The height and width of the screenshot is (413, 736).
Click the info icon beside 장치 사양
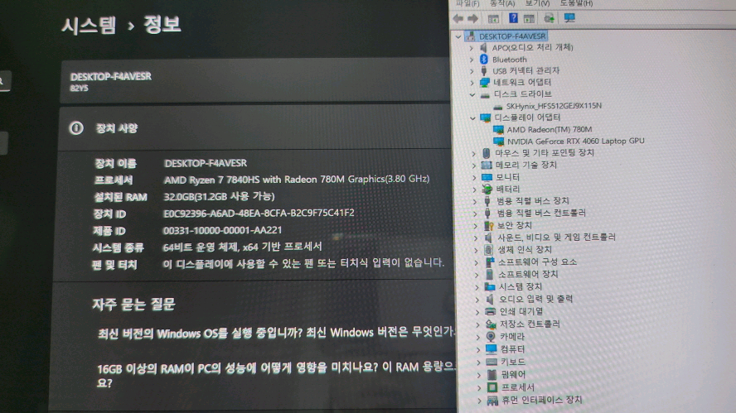[76, 128]
